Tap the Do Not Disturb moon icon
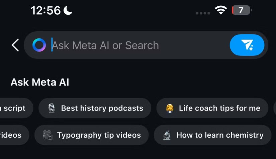This screenshot has width=276, height=159. pyautogui.click(x=68, y=11)
